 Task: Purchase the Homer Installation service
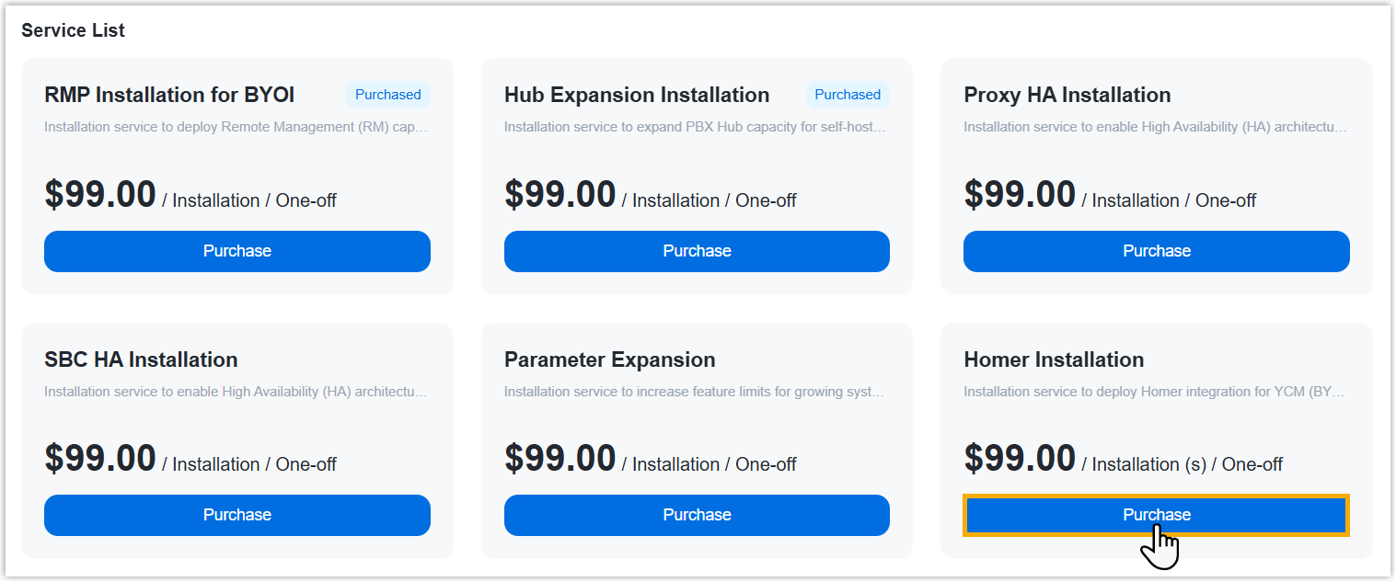[1156, 515]
